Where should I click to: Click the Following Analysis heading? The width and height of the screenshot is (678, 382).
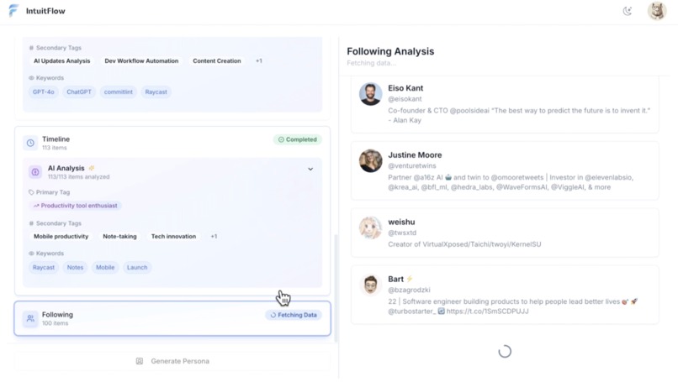click(390, 51)
